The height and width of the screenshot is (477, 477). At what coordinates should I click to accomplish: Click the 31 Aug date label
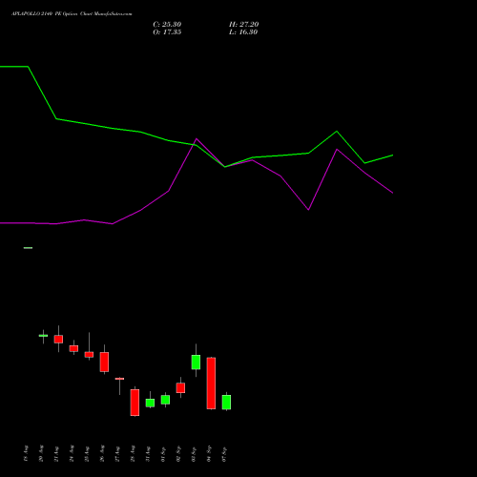[x=148, y=453]
